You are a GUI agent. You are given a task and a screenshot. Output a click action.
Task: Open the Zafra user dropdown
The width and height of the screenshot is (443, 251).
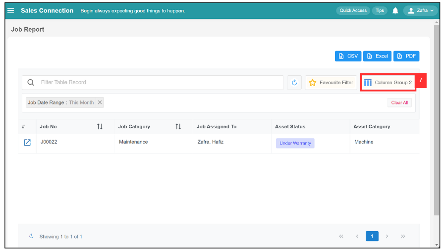pyautogui.click(x=420, y=10)
